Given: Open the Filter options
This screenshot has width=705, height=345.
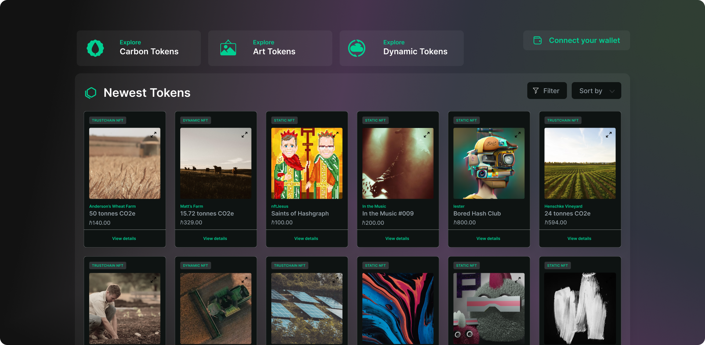Looking at the screenshot, I should point(547,91).
